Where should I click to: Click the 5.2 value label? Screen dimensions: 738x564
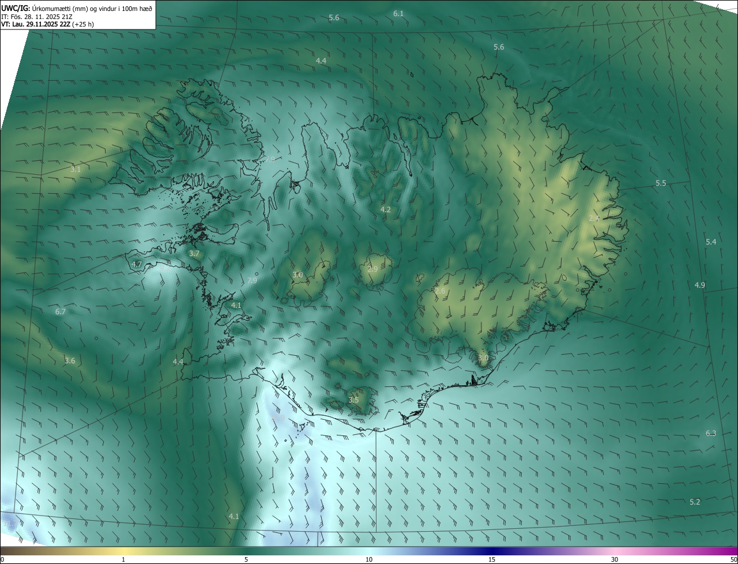click(695, 502)
